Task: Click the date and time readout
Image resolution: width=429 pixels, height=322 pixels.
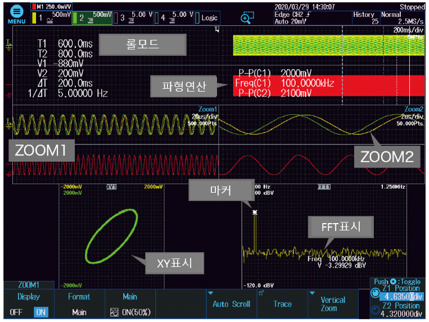Action: click(305, 7)
